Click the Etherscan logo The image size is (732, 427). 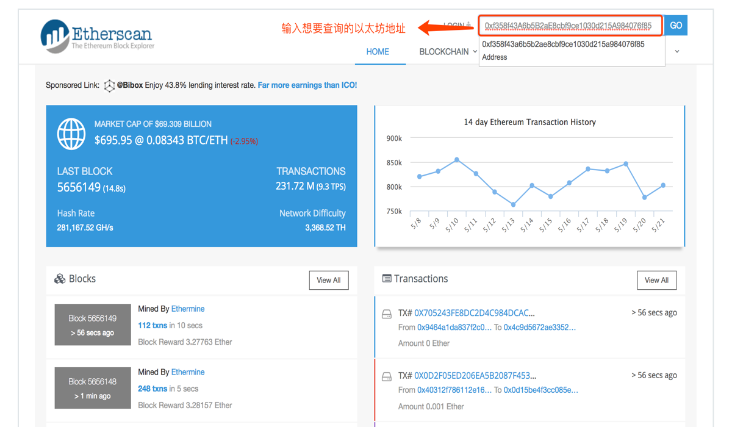[x=95, y=37]
